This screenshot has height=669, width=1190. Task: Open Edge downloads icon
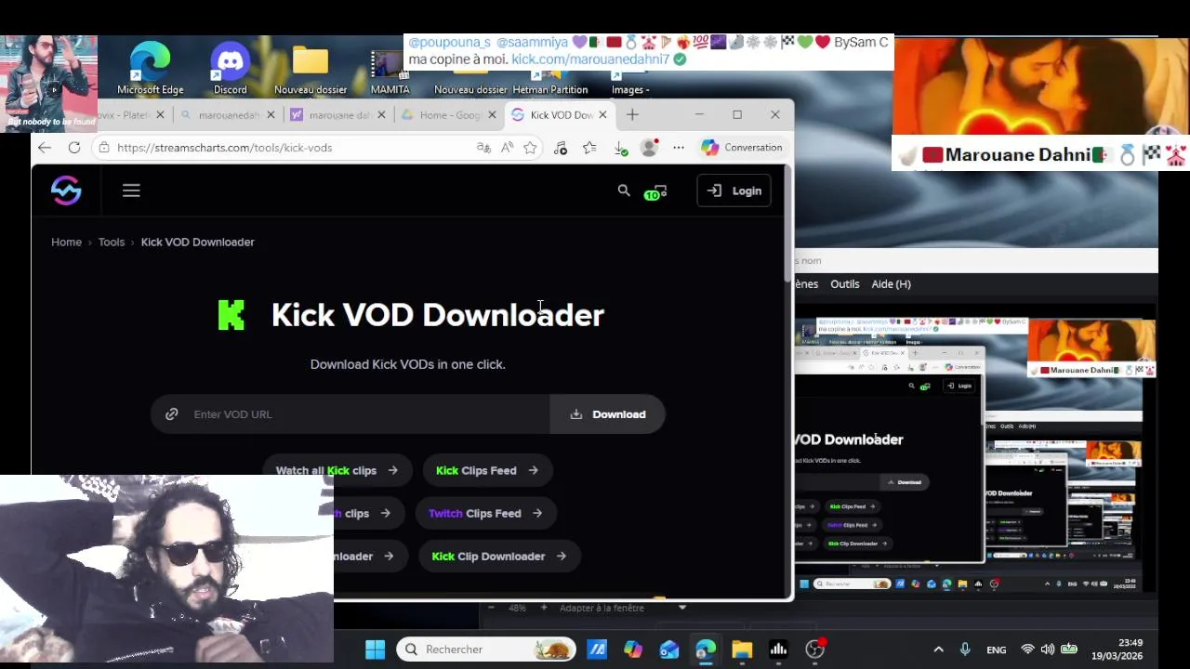(x=620, y=148)
